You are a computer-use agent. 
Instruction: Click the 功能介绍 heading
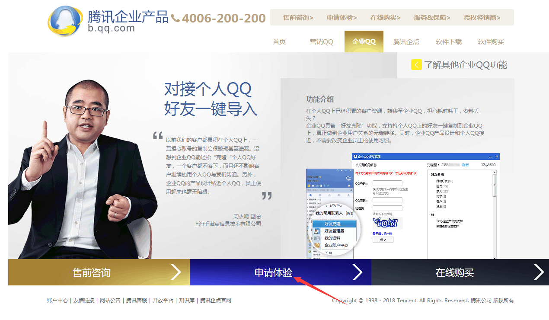coord(320,99)
